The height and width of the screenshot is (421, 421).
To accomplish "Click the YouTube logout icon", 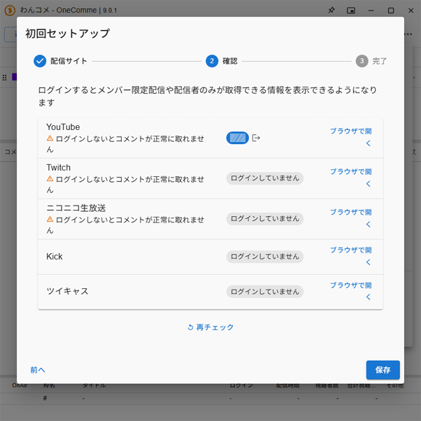I will 256,138.
